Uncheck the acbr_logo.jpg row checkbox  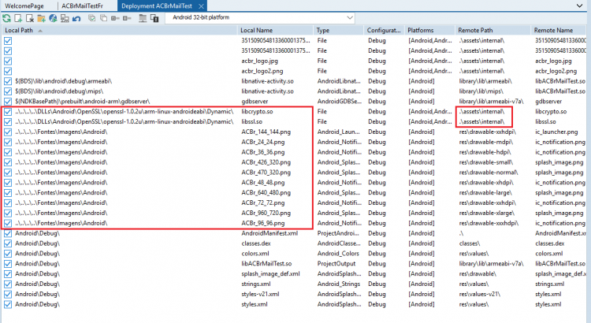coord(8,61)
